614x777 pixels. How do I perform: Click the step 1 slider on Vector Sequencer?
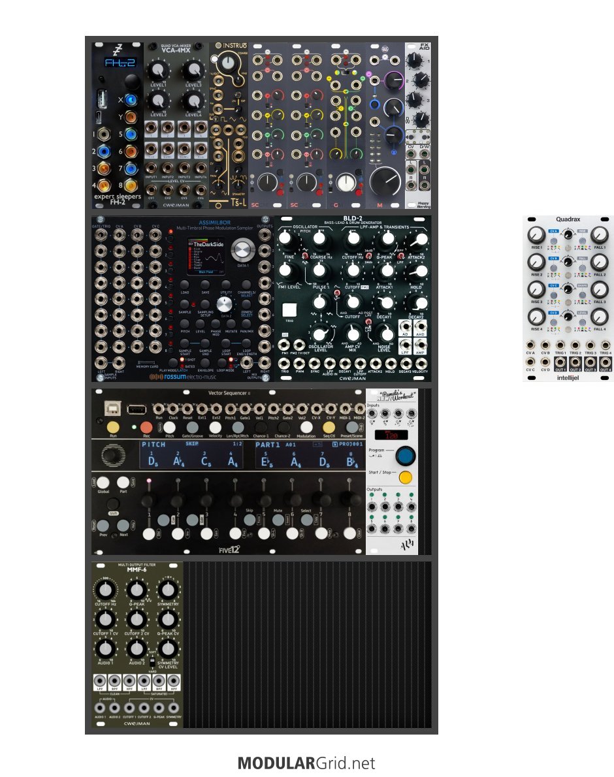tap(148, 499)
